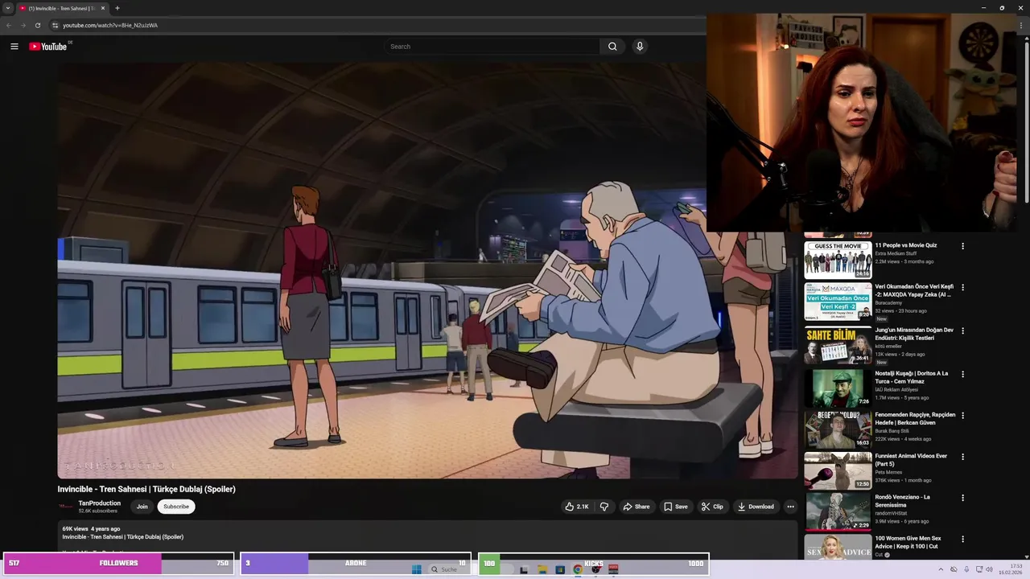Viewport: 1030px width, 579px height.
Task: Open File Explorer from the taskbar
Action: coord(542,569)
